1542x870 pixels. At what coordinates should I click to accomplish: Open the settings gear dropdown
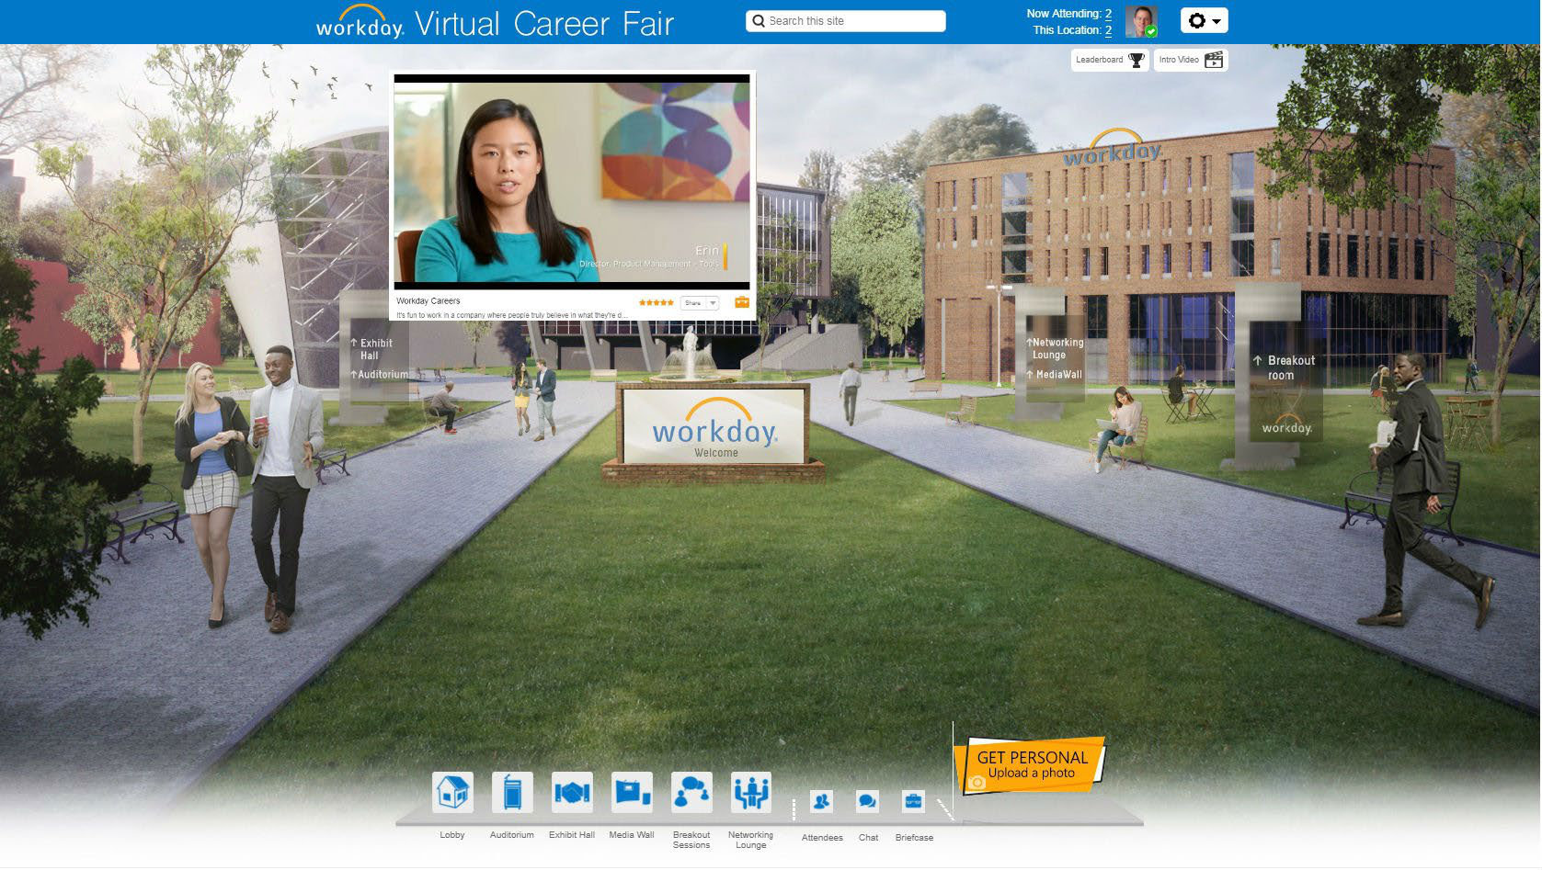coord(1204,20)
